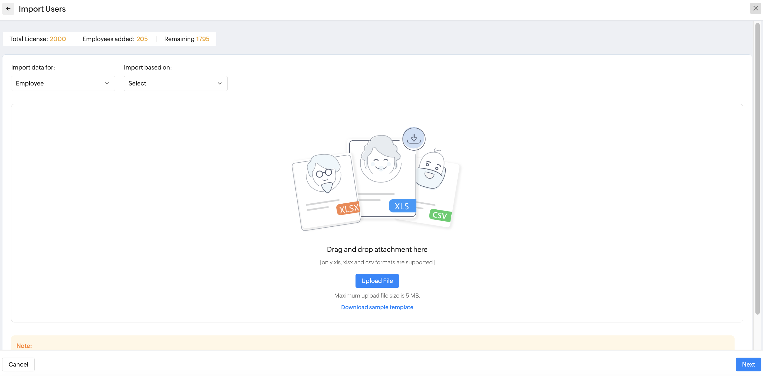Click the chevron in Employee dropdown

(x=107, y=83)
